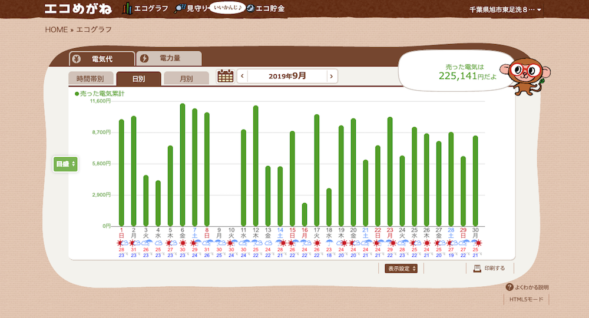Open the エコ貯金 menu item

[270, 8]
